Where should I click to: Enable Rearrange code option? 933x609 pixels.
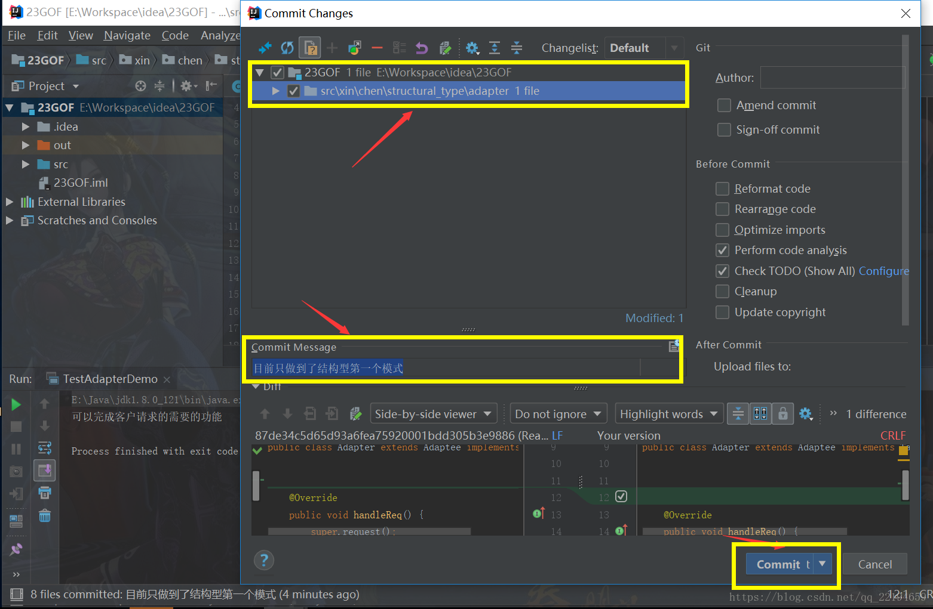point(722,209)
